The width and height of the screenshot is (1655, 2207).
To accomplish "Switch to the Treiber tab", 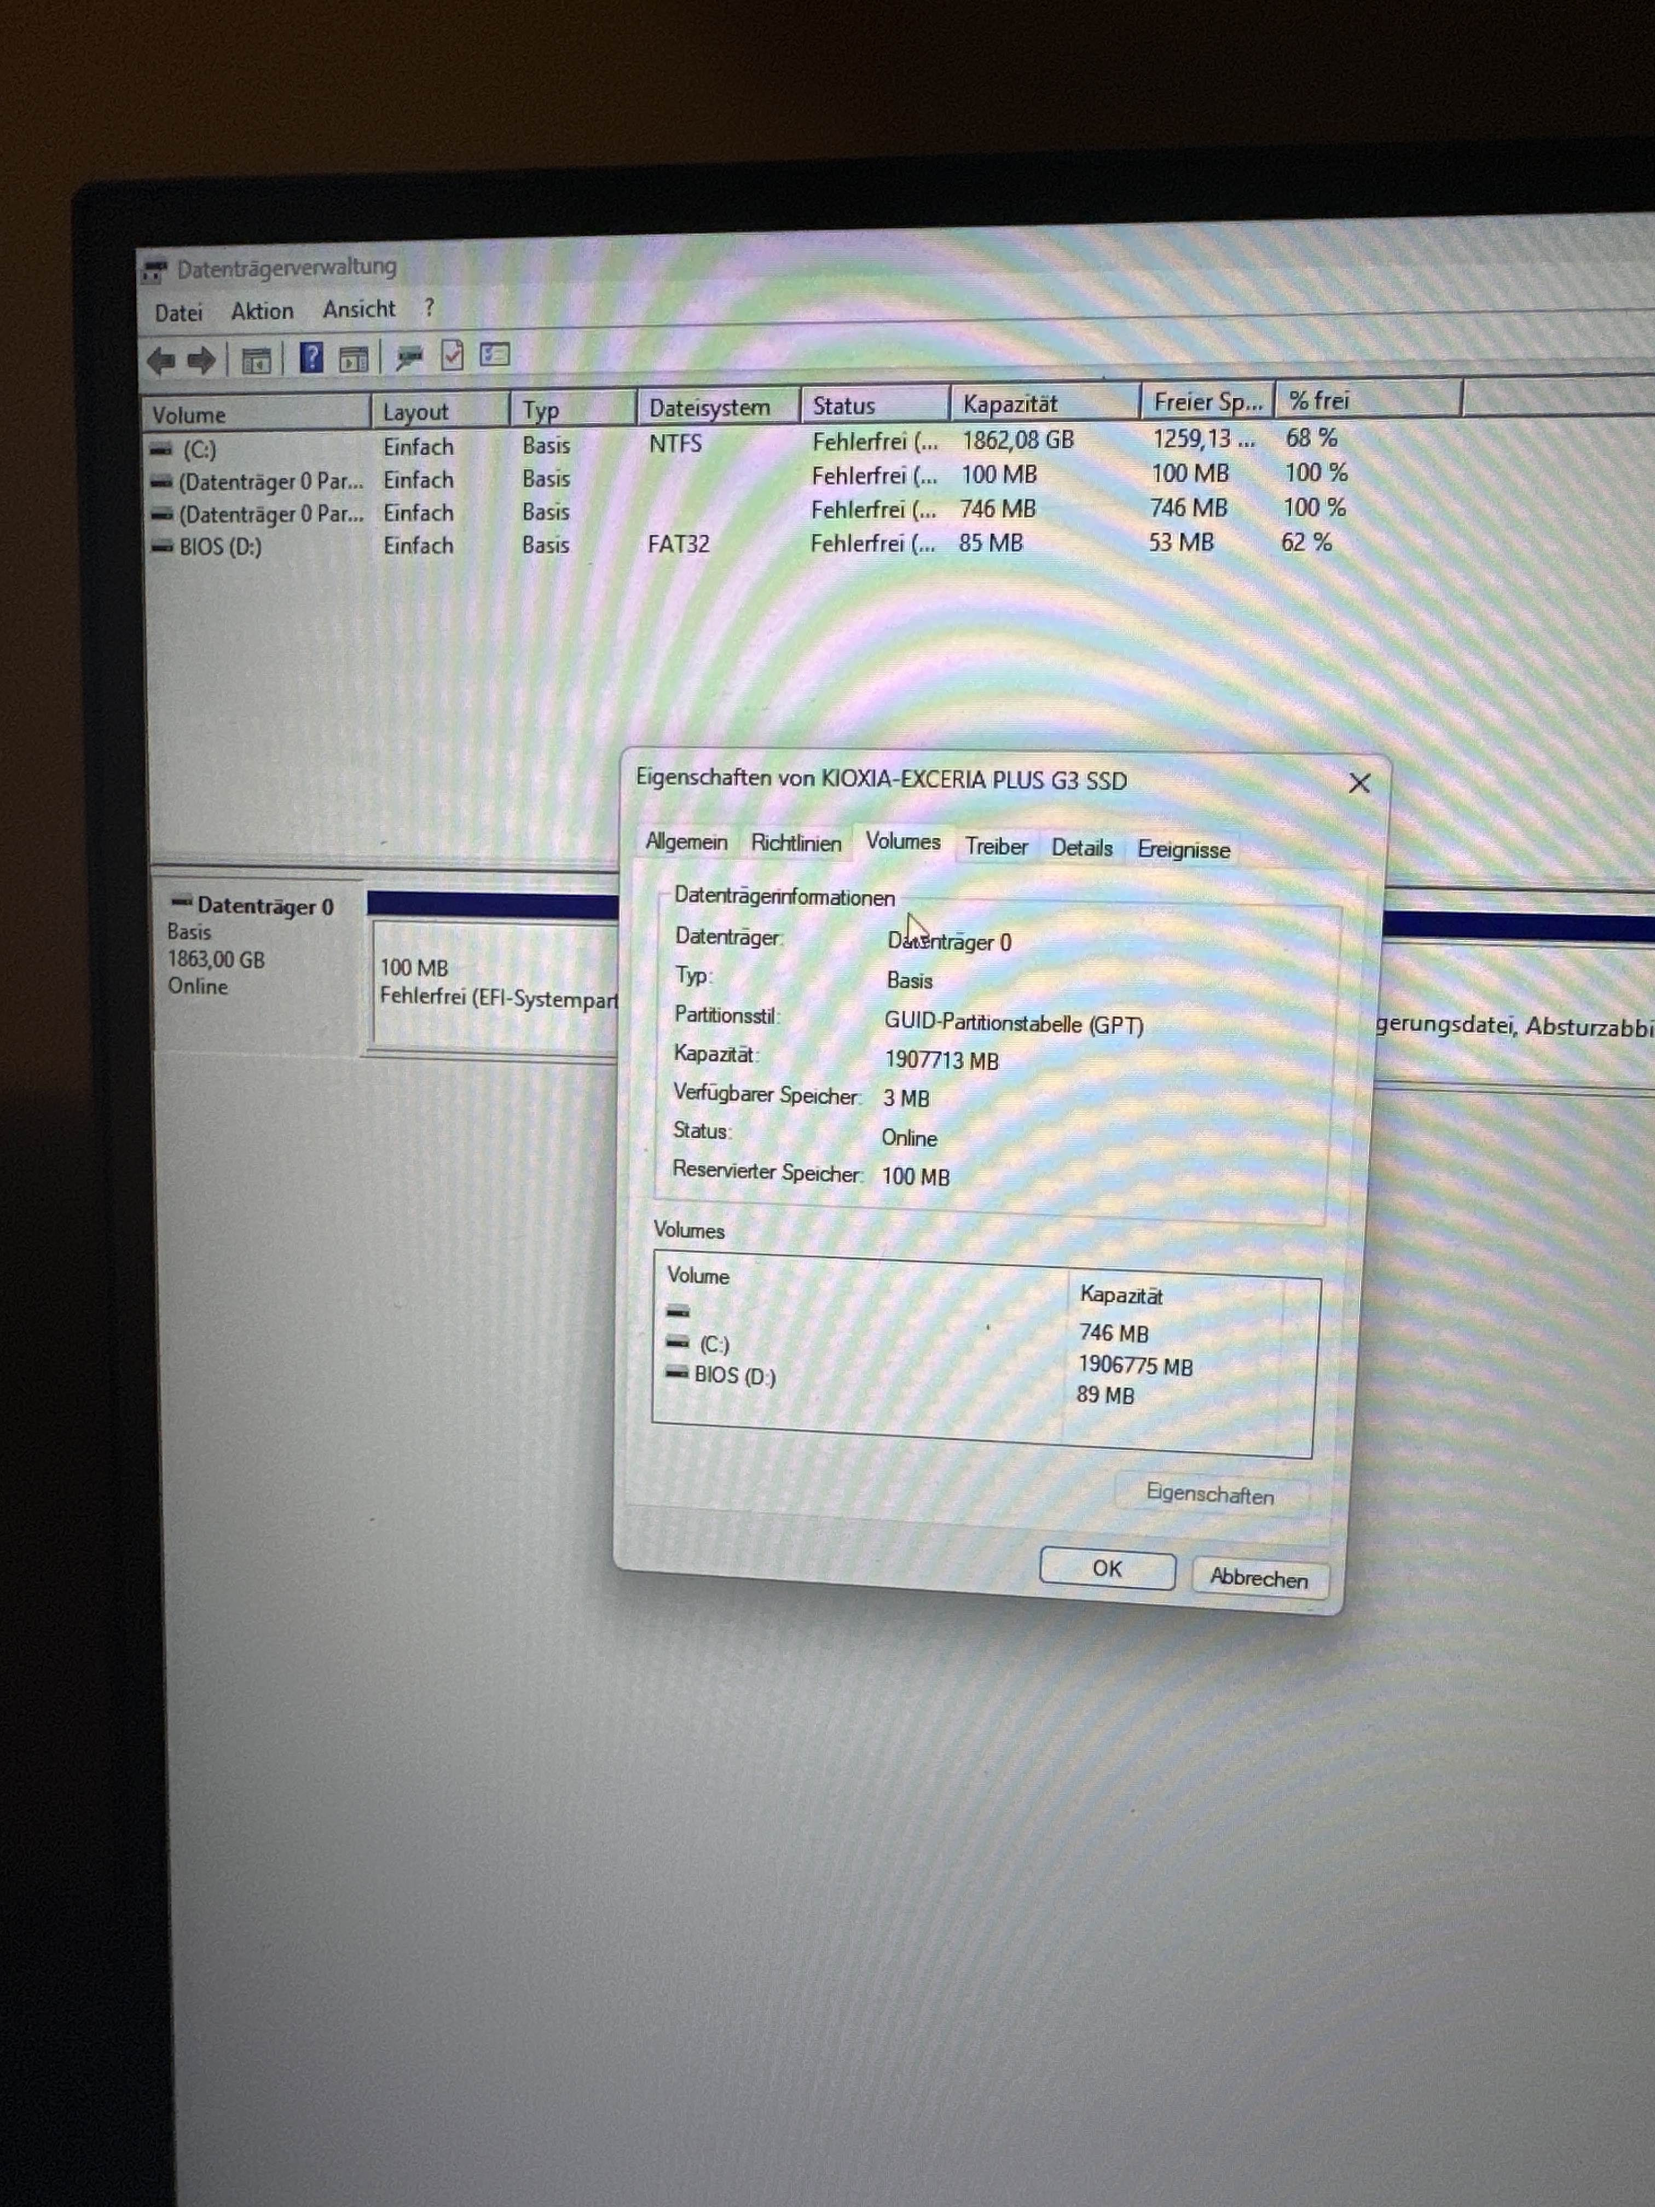I will pos(996,846).
